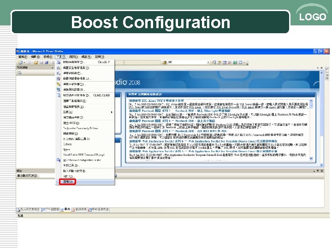This screenshot has width=332, height=249.
Task: Choose attach to process Ctrl+Alt+P menu item
Action: (85, 62)
